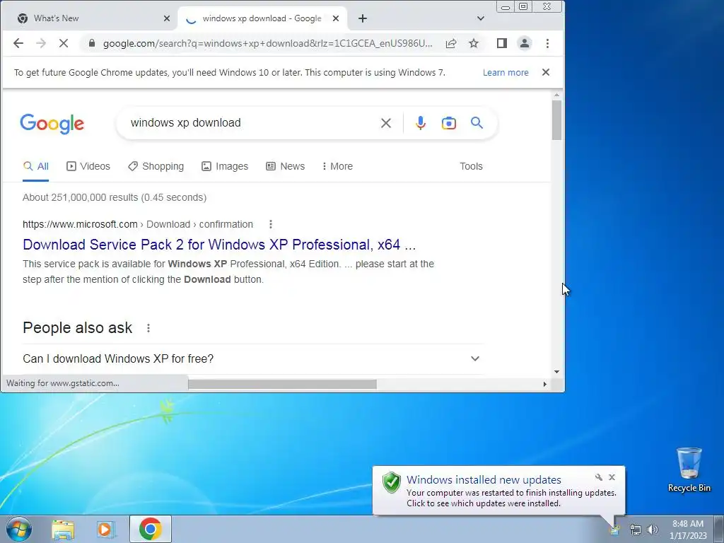Click the horizontal scrollbar thumb
This screenshot has height=543, width=724.
pyautogui.click(x=282, y=384)
